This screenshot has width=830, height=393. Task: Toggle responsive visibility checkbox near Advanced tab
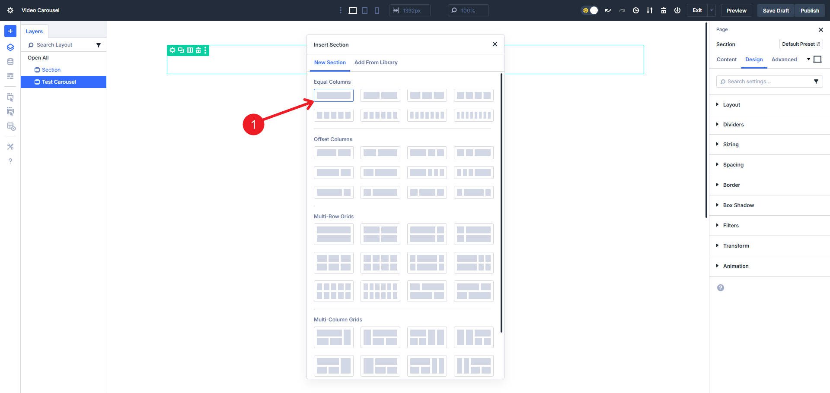(x=817, y=59)
